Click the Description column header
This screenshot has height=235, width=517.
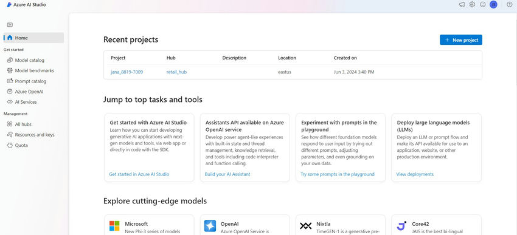234,58
